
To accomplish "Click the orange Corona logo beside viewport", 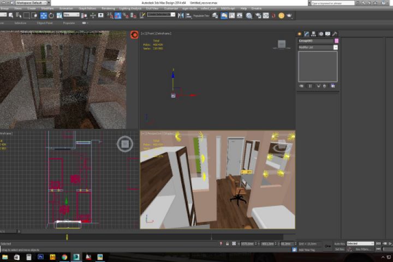I will tap(134, 34).
